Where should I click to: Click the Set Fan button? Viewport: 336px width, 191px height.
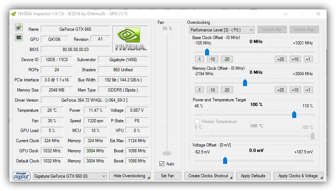pyautogui.click(x=167, y=176)
